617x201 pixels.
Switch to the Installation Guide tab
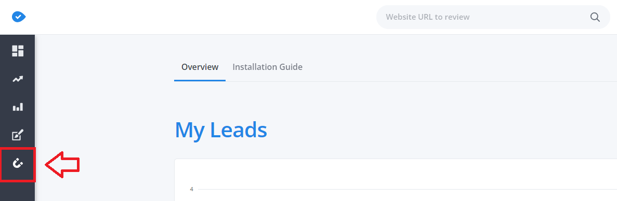pos(268,67)
